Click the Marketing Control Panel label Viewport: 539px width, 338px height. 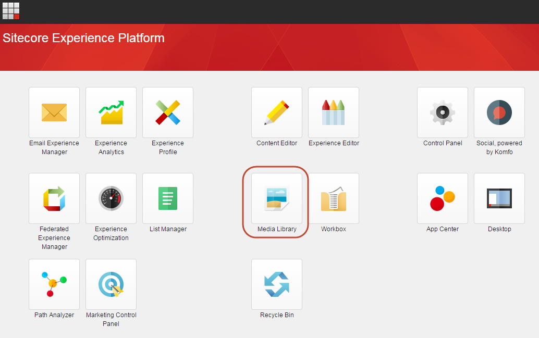pyautogui.click(x=111, y=319)
